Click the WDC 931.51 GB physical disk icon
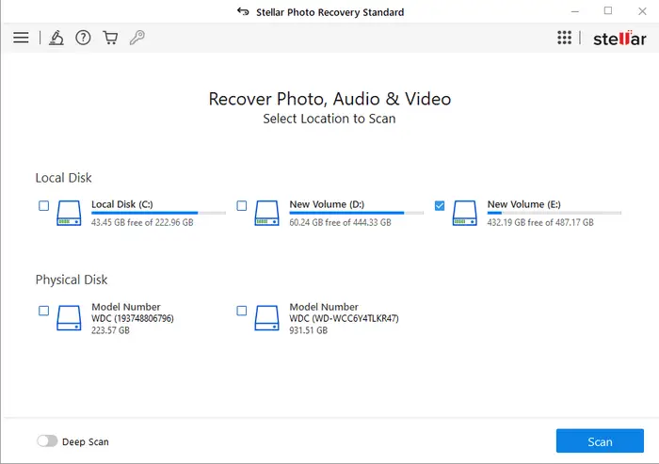 (266, 318)
